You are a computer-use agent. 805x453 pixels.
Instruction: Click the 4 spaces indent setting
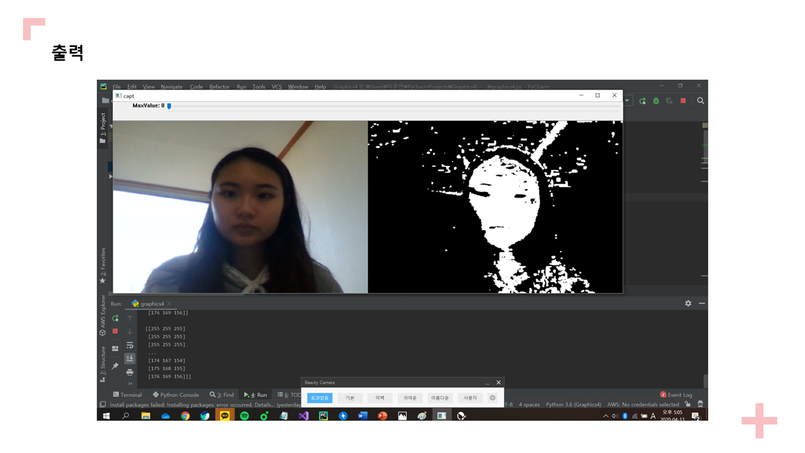[x=529, y=405]
